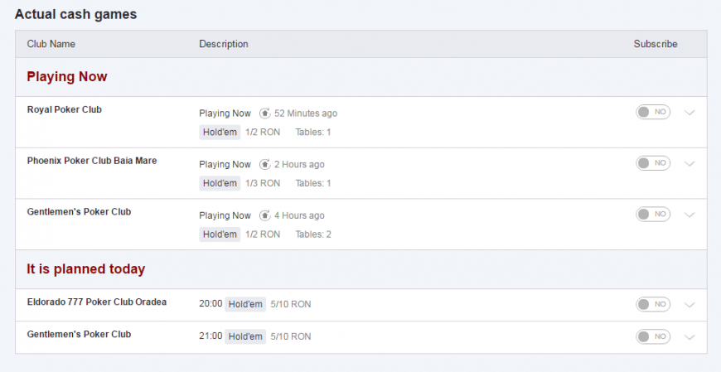
Task: Open Phoenix Poker Club Baia Mare page
Action: (x=91, y=161)
